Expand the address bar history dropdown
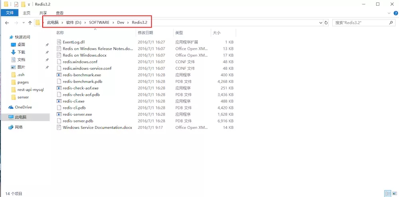The image size is (399, 197). (321, 23)
